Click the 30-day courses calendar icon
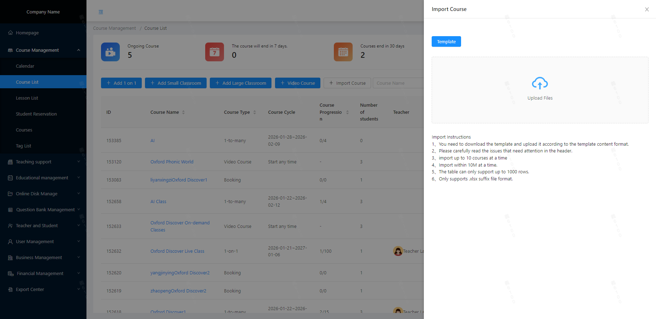The height and width of the screenshot is (319, 656). click(x=343, y=52)
